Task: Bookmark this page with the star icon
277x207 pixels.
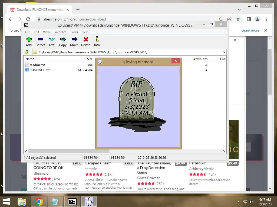Action: coord(238,19)
